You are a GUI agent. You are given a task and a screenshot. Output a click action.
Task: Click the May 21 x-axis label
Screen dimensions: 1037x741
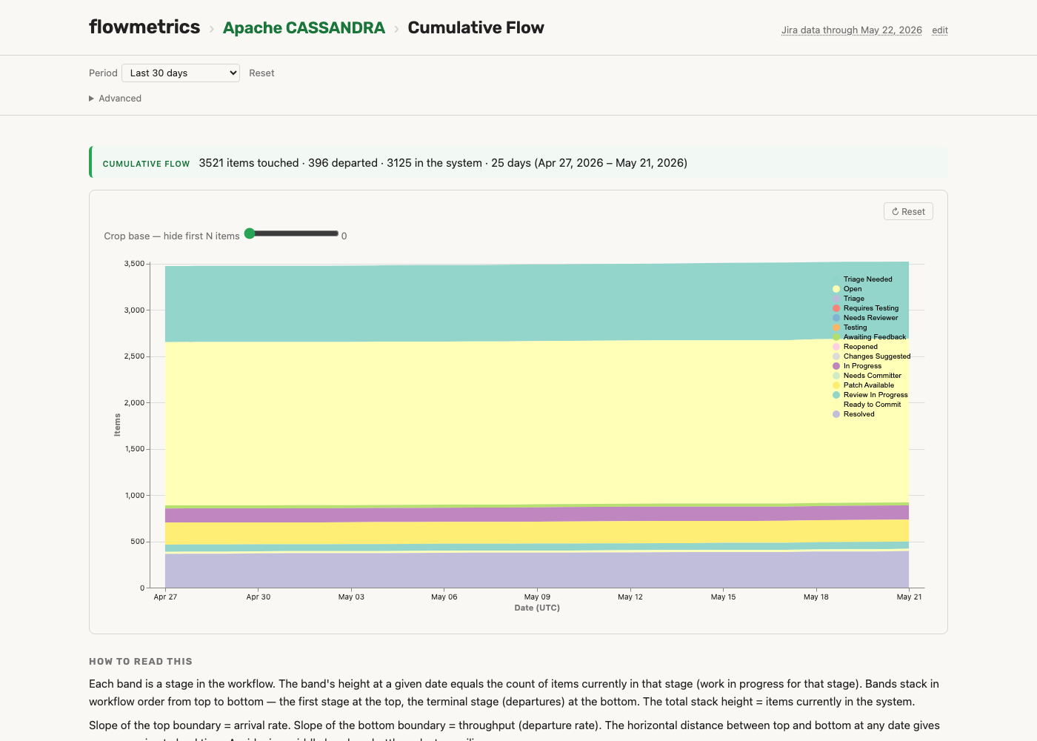tap(909, 597)
